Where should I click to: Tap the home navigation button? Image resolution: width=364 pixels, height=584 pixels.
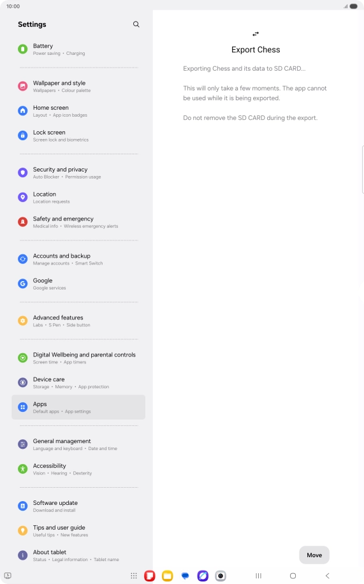[x=293, y=576]
